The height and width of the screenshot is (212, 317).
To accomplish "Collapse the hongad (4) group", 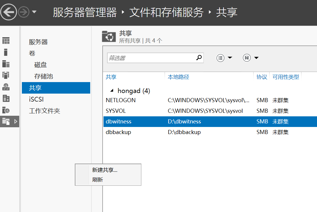I will coord(111,91).
